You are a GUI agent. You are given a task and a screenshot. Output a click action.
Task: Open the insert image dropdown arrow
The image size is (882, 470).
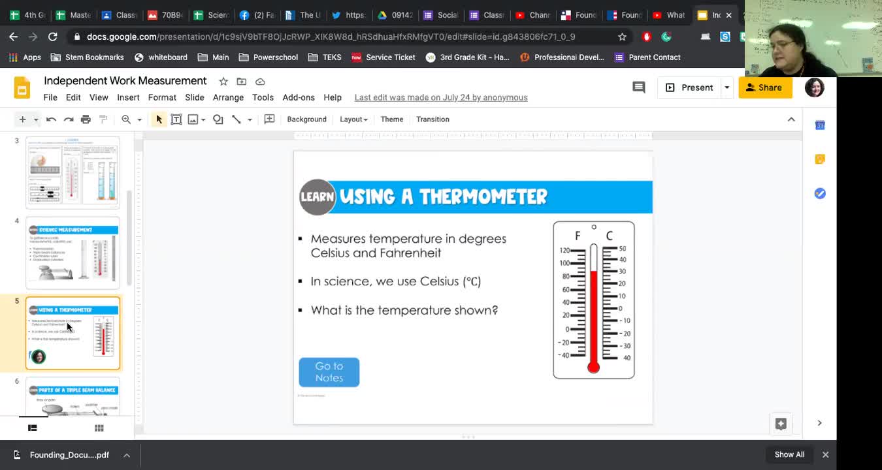(x=203, y=119)
